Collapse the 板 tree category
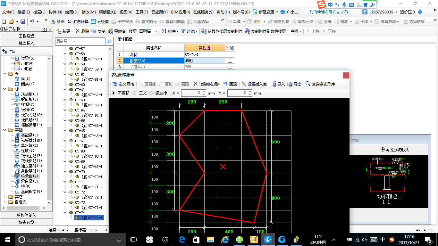Screen dimensions: 438x246 tap(4, 89)
